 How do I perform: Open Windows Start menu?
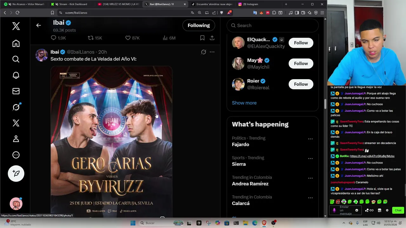point(133,223)
